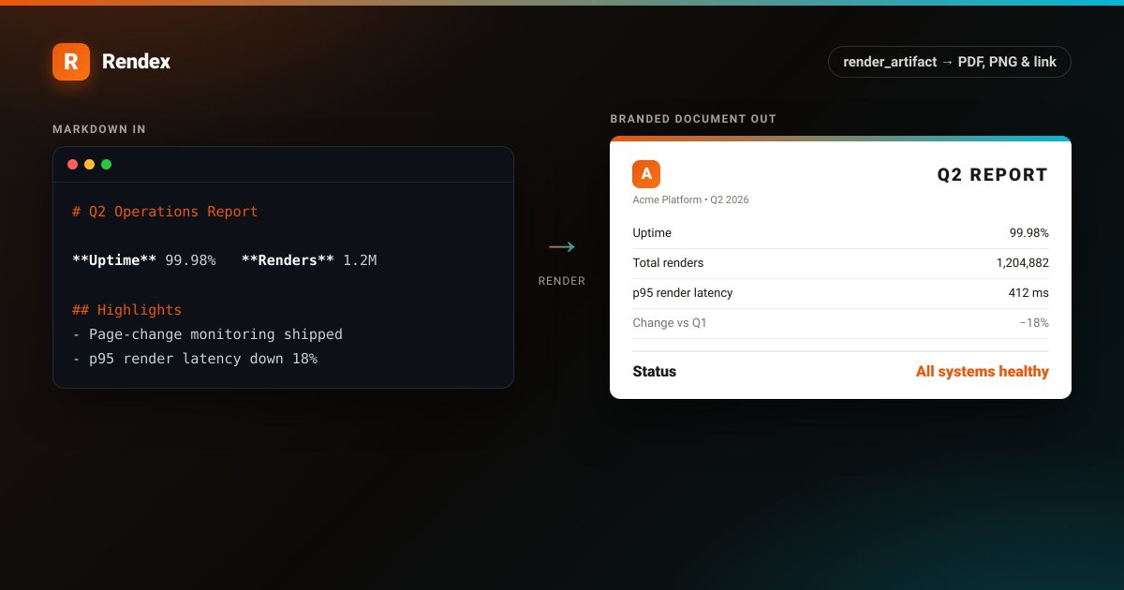Click the 'p95 render latency down 18%' line
The image size is (1124, 590).
(195, 358)
